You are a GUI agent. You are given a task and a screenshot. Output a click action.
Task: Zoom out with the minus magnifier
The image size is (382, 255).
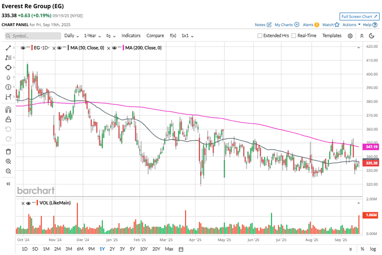tap(8, 171)
